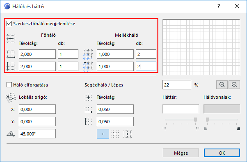Click the dark background dotted icon
The width and height of the screenshot is (247, 162).
pos(197,129)
